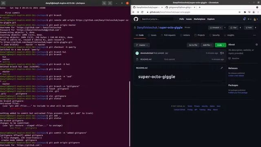Viewport: 261px width, 147px height.
Task: Click the Go to file button
Action: [x=193, y=45]
